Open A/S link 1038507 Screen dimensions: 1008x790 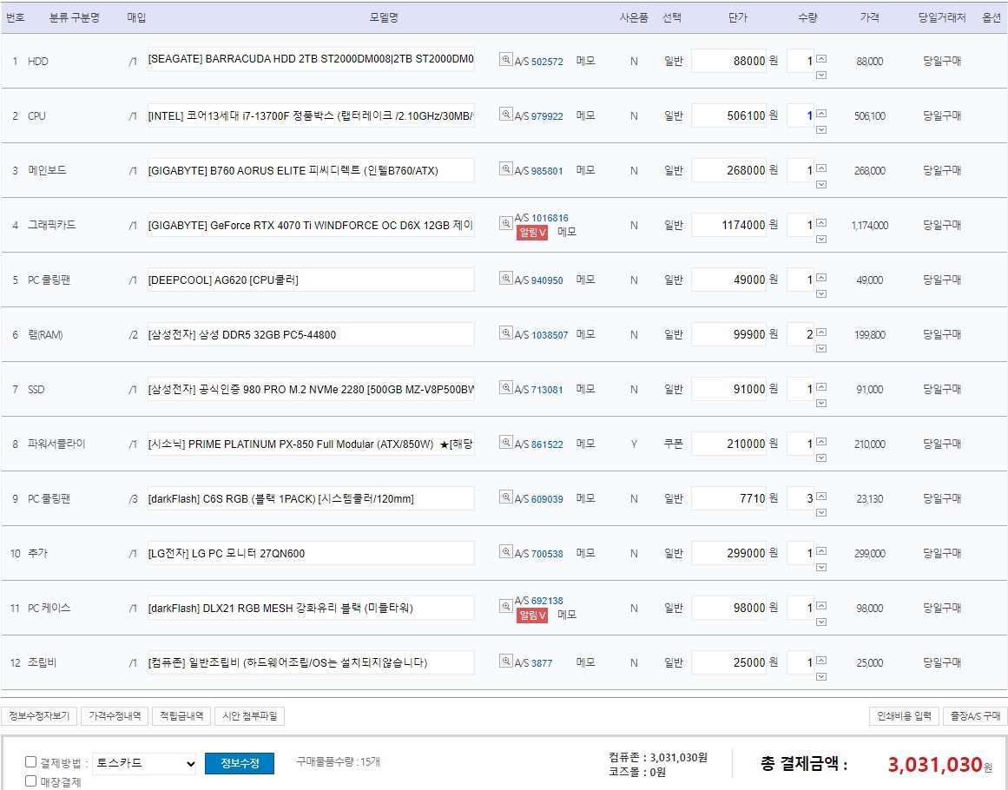[550, 335]
